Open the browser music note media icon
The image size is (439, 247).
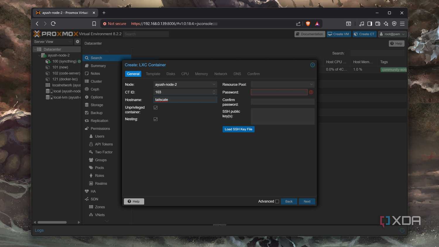click(x=362, y=24)
